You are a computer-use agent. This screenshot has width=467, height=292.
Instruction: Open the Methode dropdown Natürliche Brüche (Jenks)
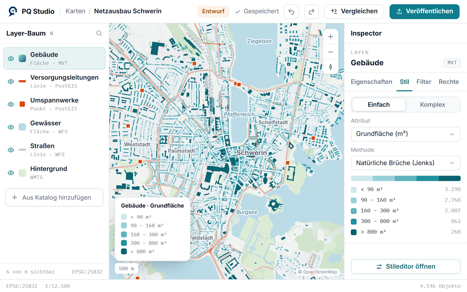405,163
